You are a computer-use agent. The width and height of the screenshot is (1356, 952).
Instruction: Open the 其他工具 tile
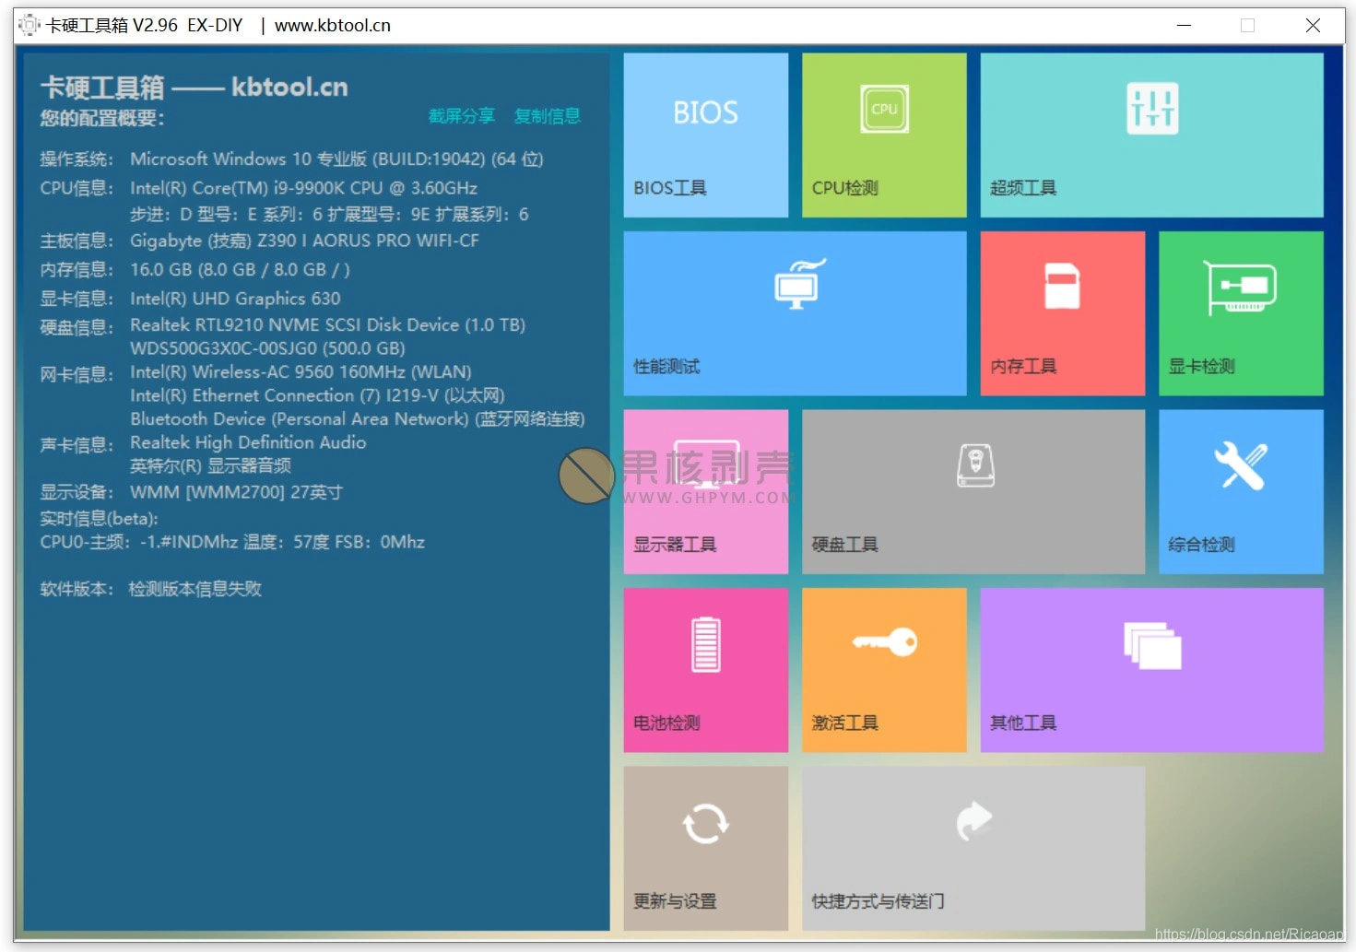click(1151, 670)
